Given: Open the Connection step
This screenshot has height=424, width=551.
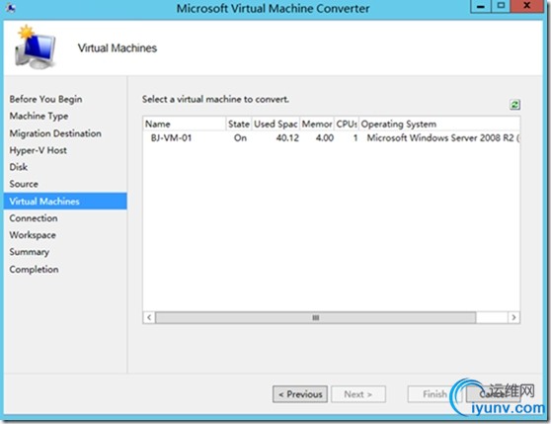Looking at the screenshot, I should pos(34,218).
